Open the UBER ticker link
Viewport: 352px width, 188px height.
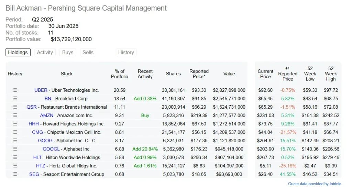click(41, 90)
